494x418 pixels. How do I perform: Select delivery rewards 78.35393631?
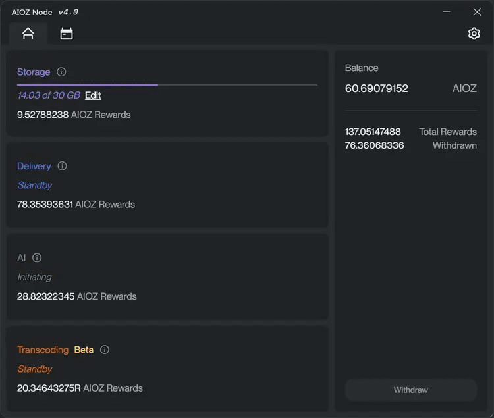tap(45, 205)
